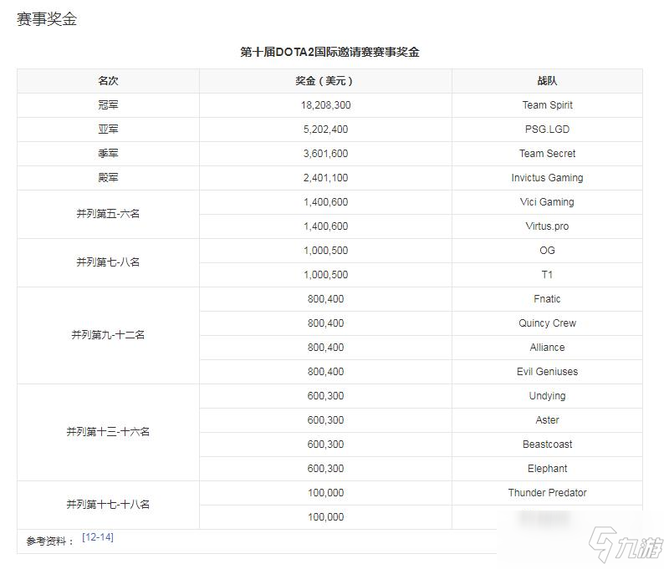Click the 1,000,500 prize in T1's row
Image resolution: width=664 pixels, height=569 pixels.
click(325, 275)
